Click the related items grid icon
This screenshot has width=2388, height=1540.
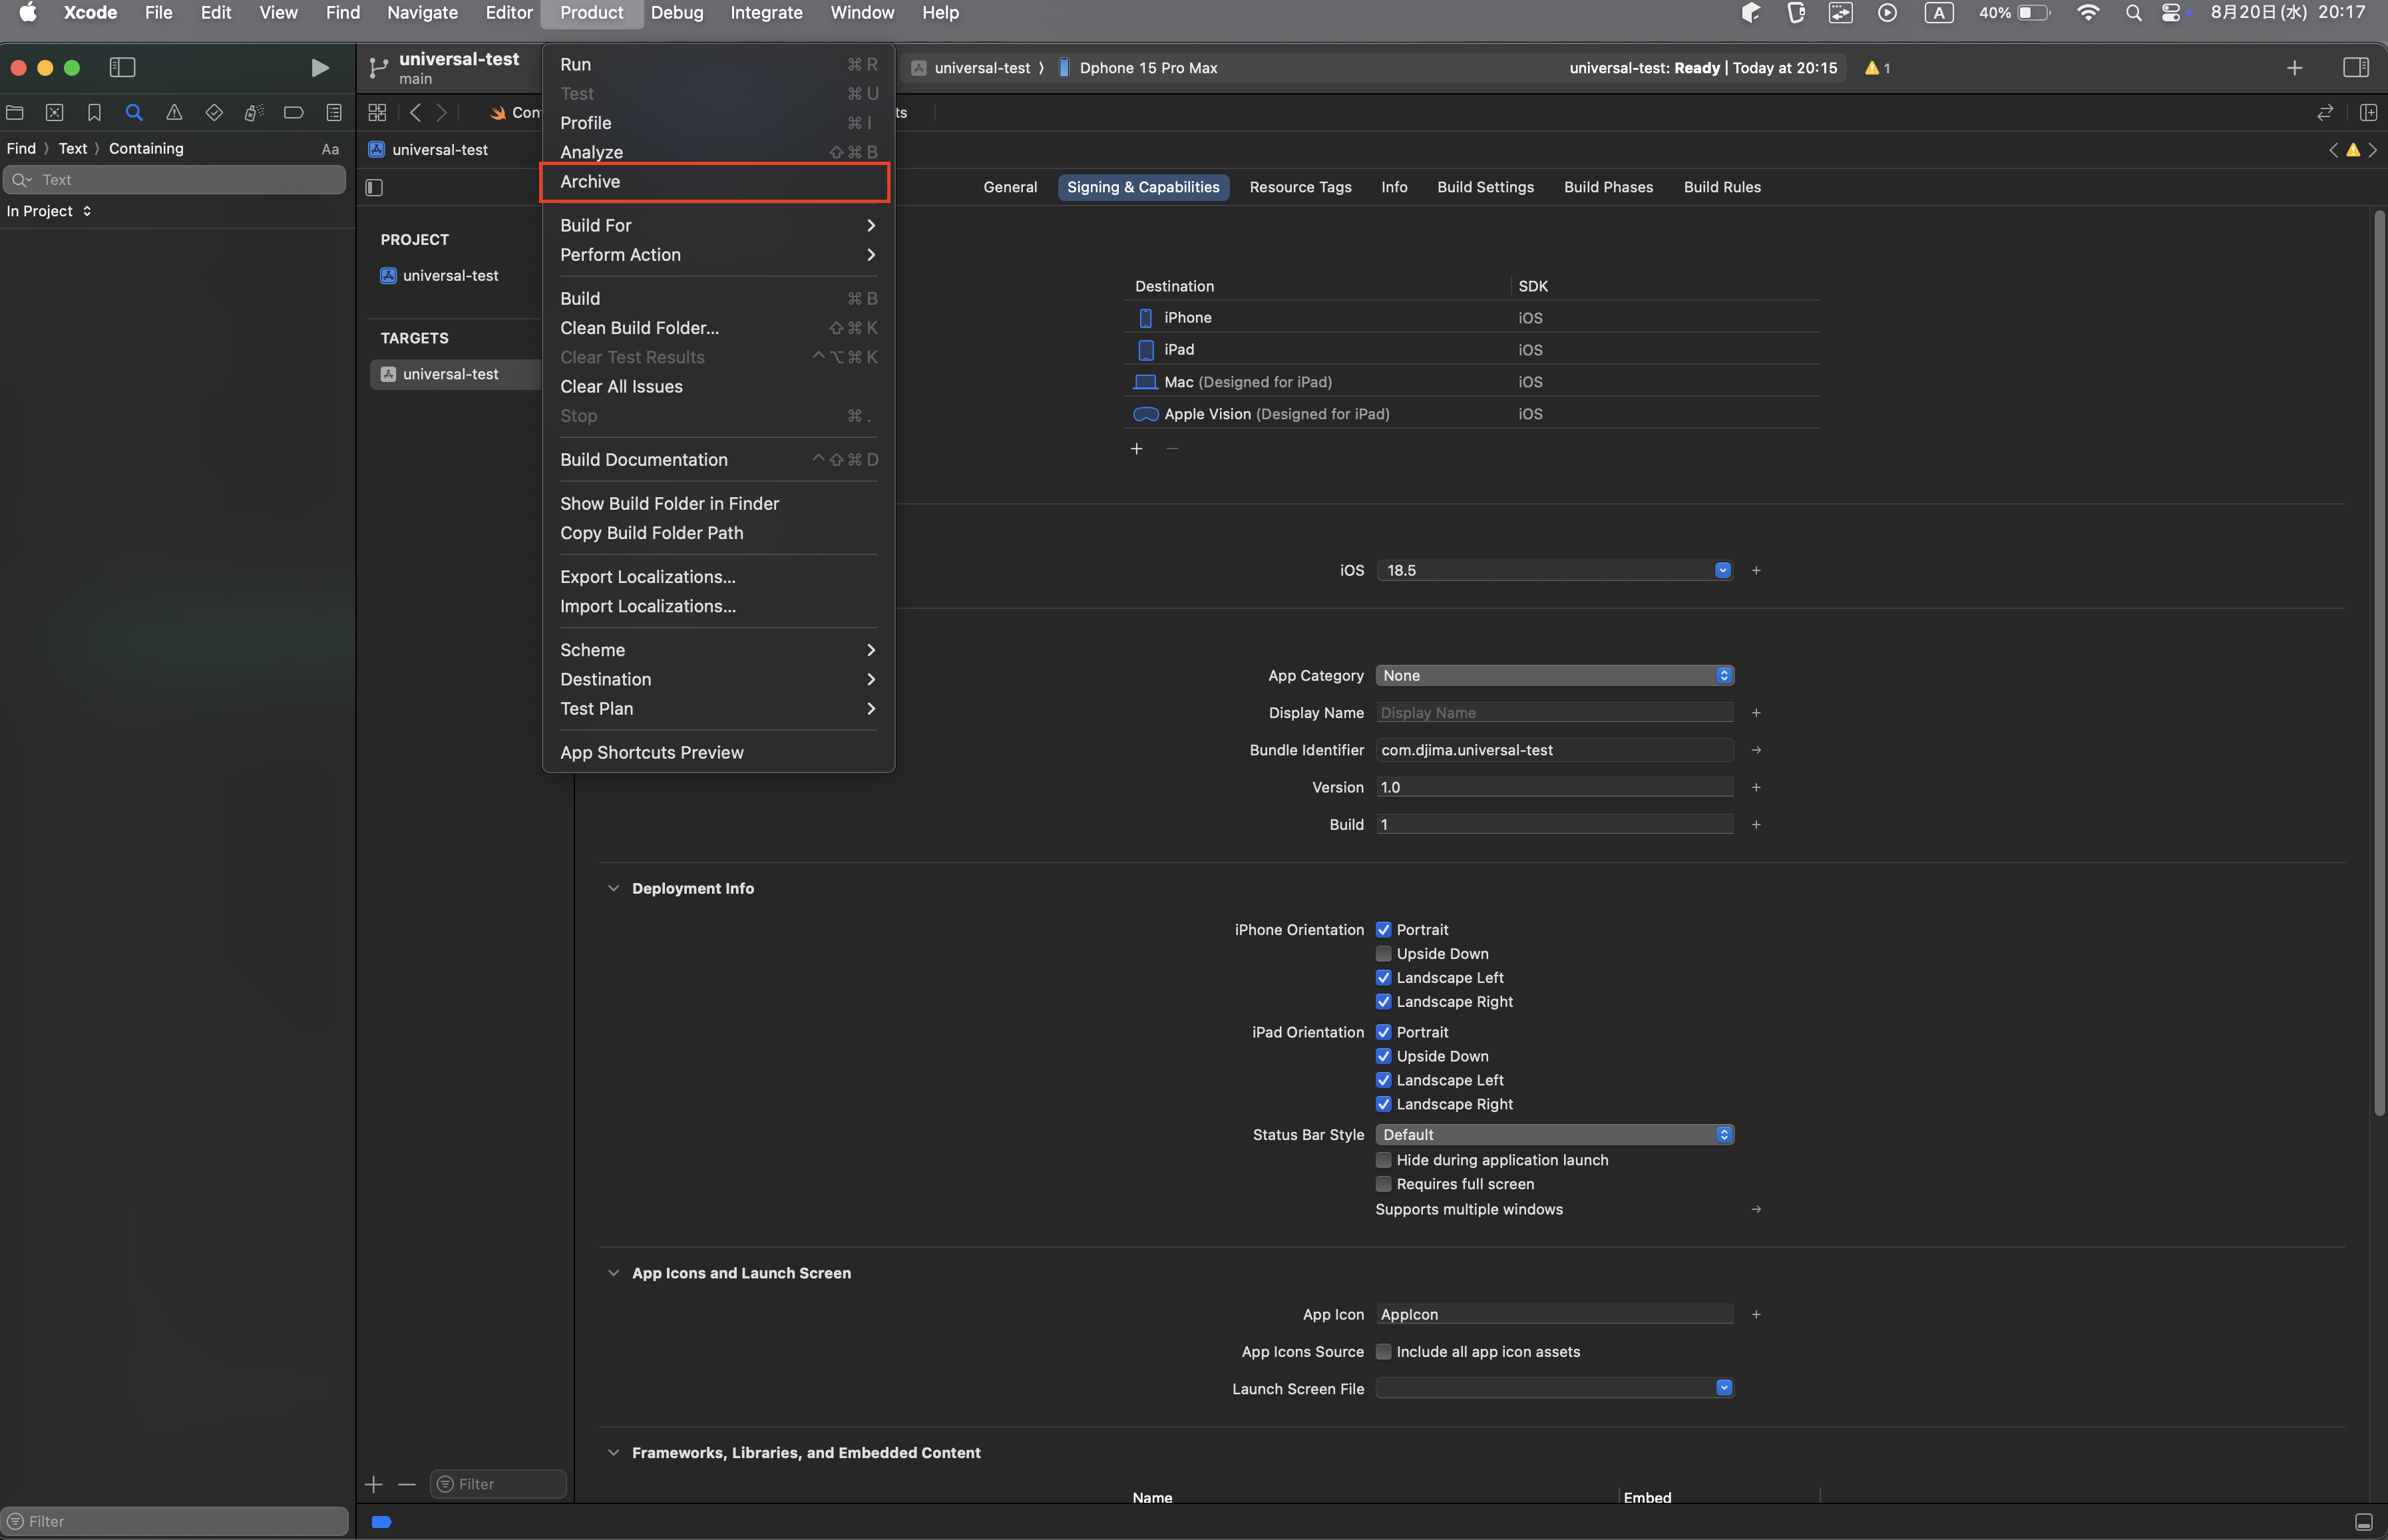click(x=377, y=112)
